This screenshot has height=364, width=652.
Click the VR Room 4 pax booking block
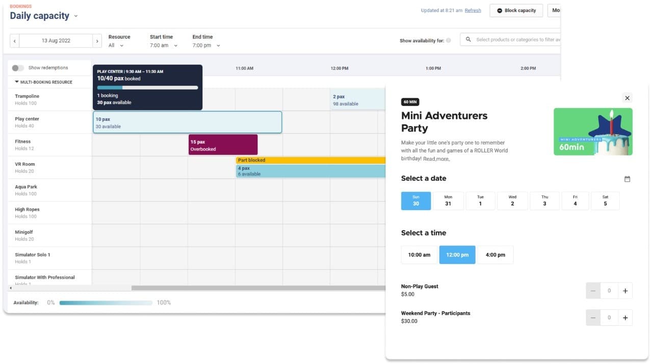click(x=310, y=171)
